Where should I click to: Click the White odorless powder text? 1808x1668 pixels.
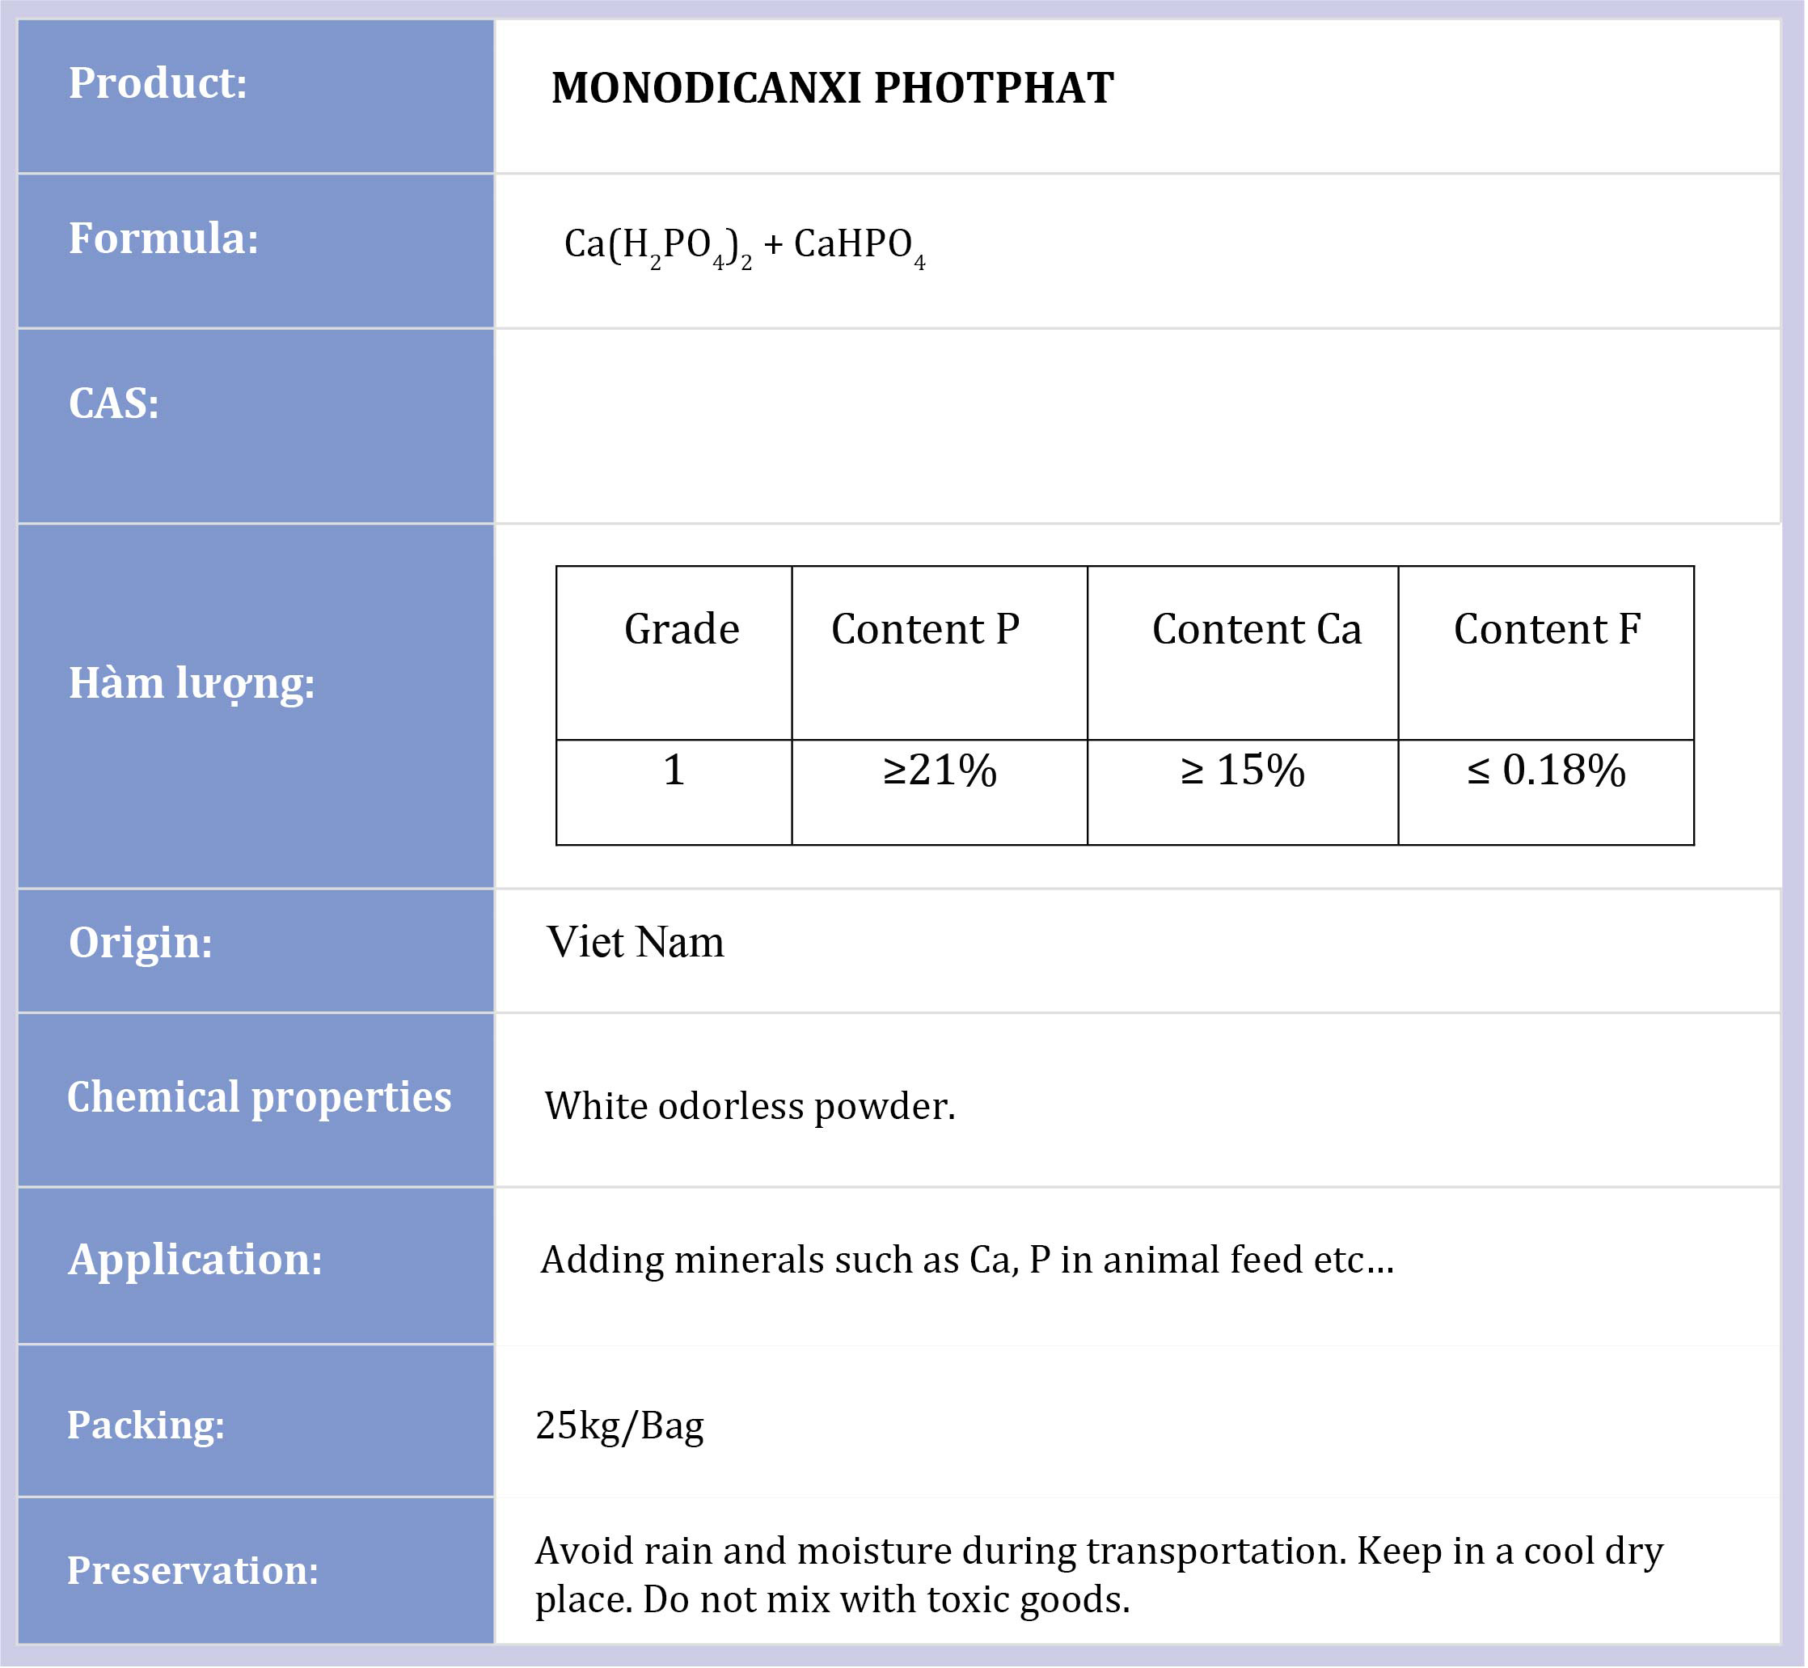(750, 1106)
